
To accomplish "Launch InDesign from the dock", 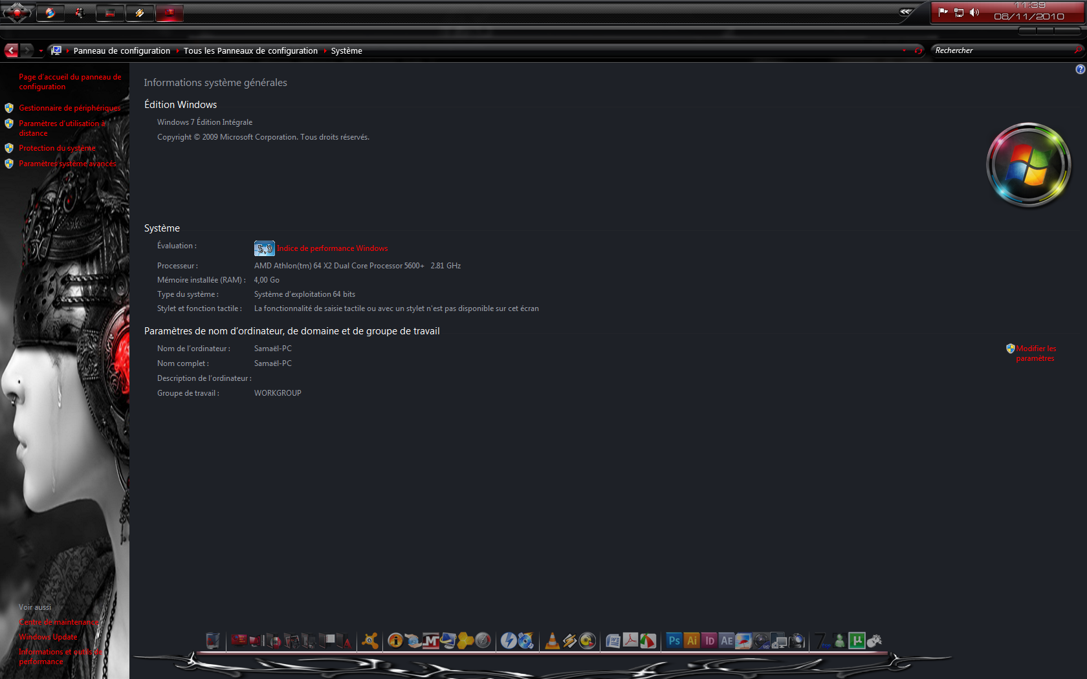I will click(x=709, y=641).
